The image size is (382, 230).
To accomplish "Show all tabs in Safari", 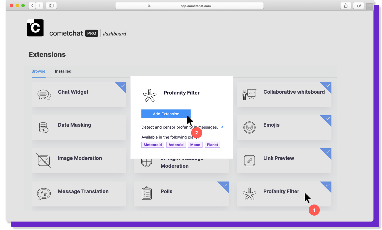I will coord(359,6).
